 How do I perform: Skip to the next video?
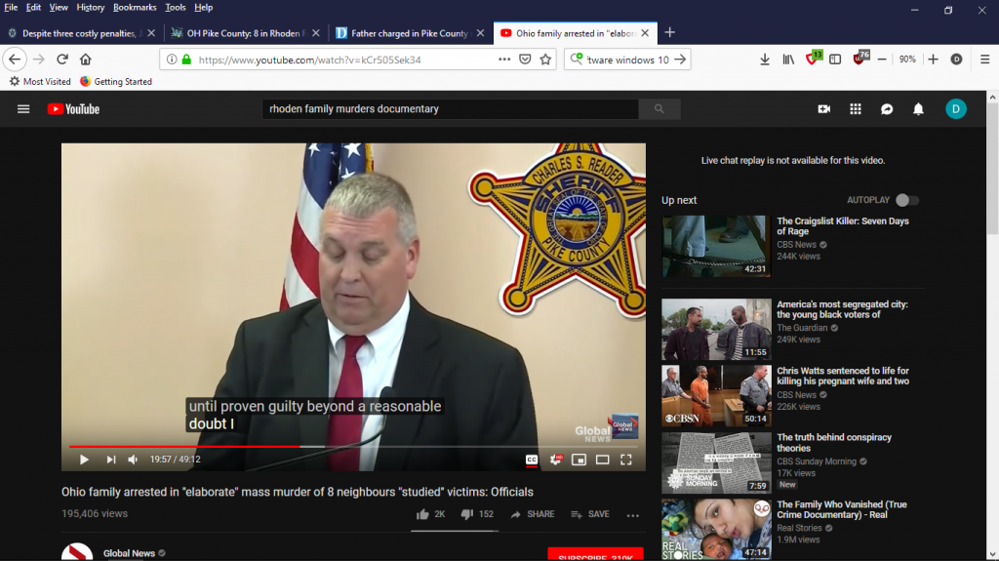tap(110, 460)
